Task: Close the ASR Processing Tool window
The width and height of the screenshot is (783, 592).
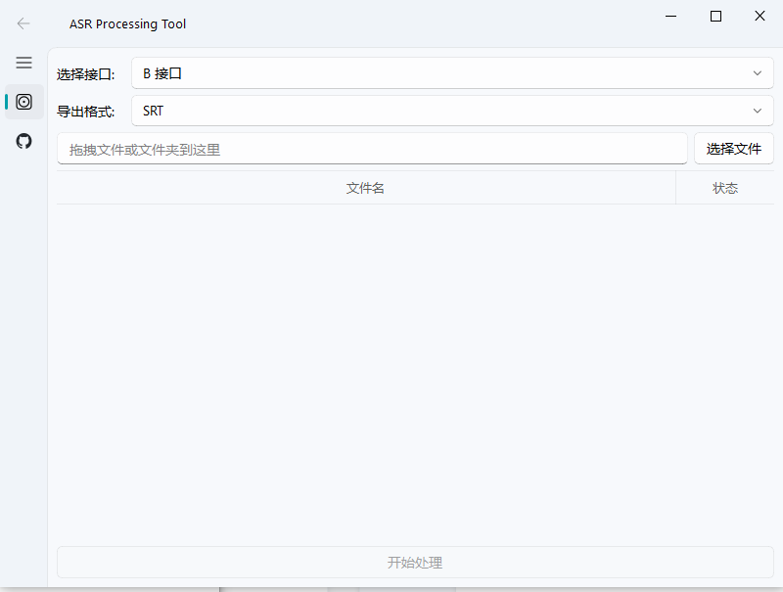Action: 760,17
